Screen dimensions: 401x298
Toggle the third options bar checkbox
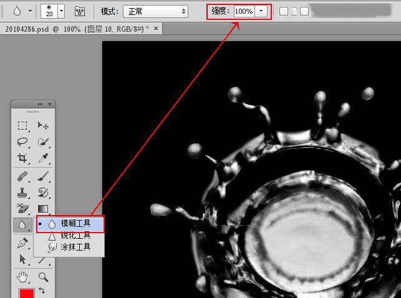pos(304,11)
